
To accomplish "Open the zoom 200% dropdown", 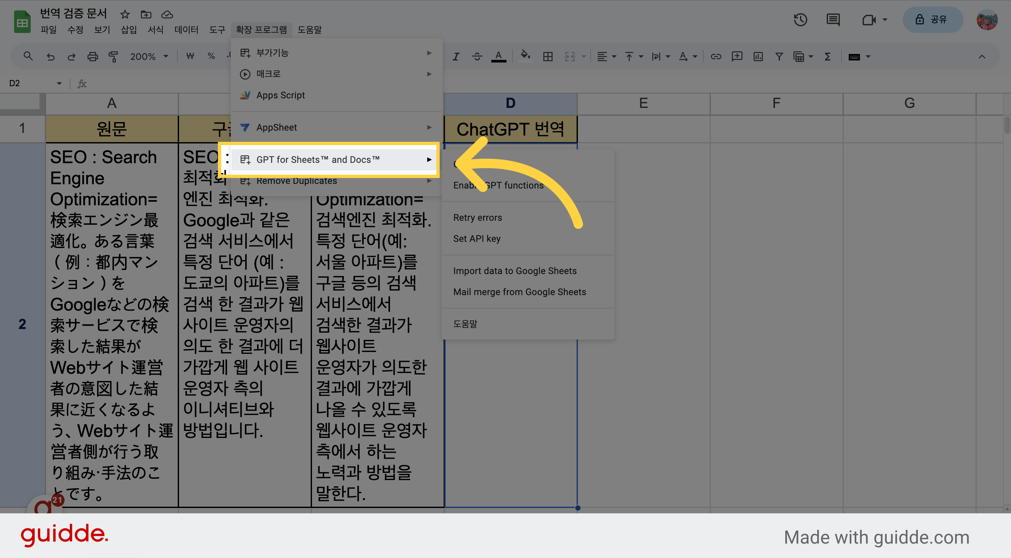I will 149,57.
